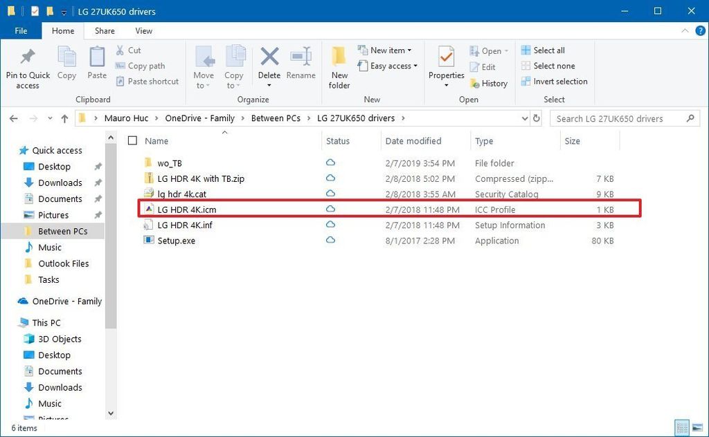Enable Details view from the status bar
Viewport: 709px width, 437px height.
[x=682, y=427]
